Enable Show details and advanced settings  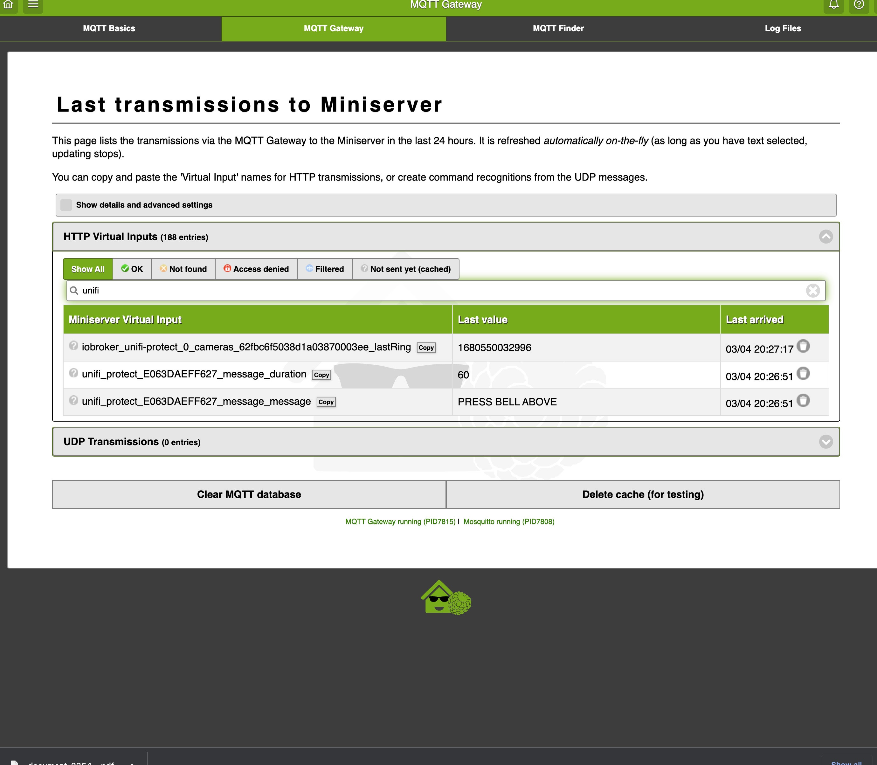click(x=66, y=205)
